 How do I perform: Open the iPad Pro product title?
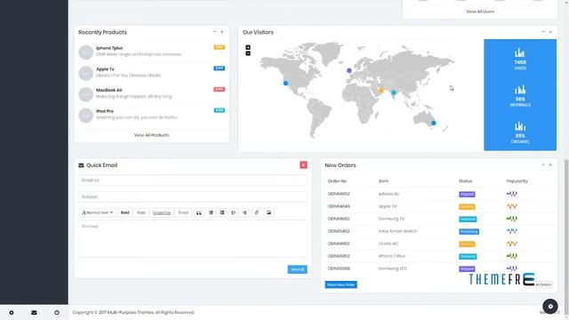pos(105,111)
